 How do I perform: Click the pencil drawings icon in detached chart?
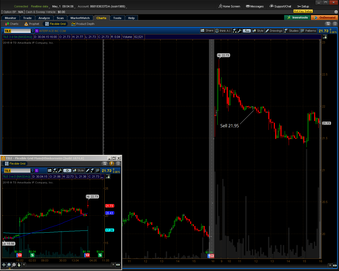click(88, 170)
